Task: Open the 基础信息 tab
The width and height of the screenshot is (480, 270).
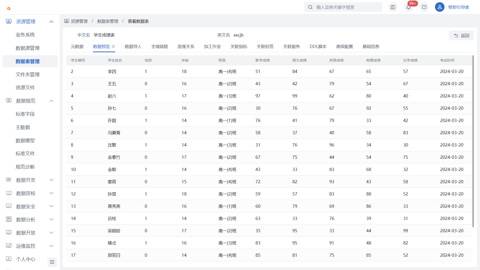Action: tap(371, 46)
